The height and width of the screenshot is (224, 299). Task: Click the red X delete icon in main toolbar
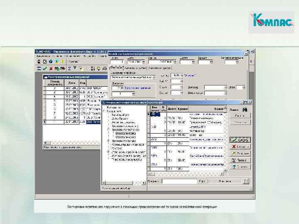coord(51,68)
